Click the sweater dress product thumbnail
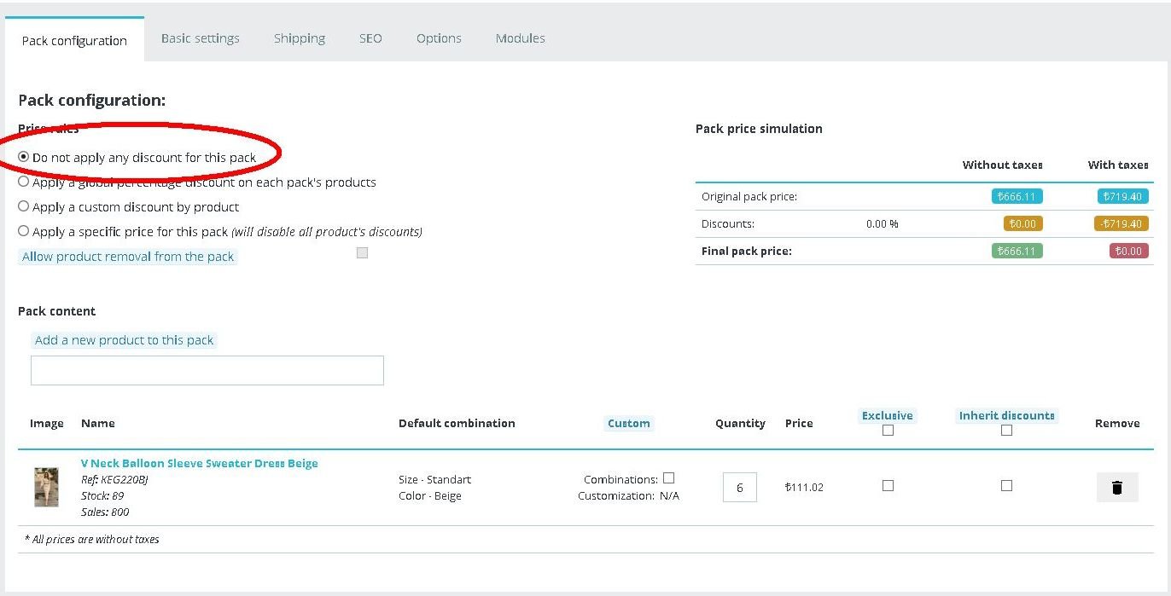This screenshot has width=1171, height=596. pos(46,488)
